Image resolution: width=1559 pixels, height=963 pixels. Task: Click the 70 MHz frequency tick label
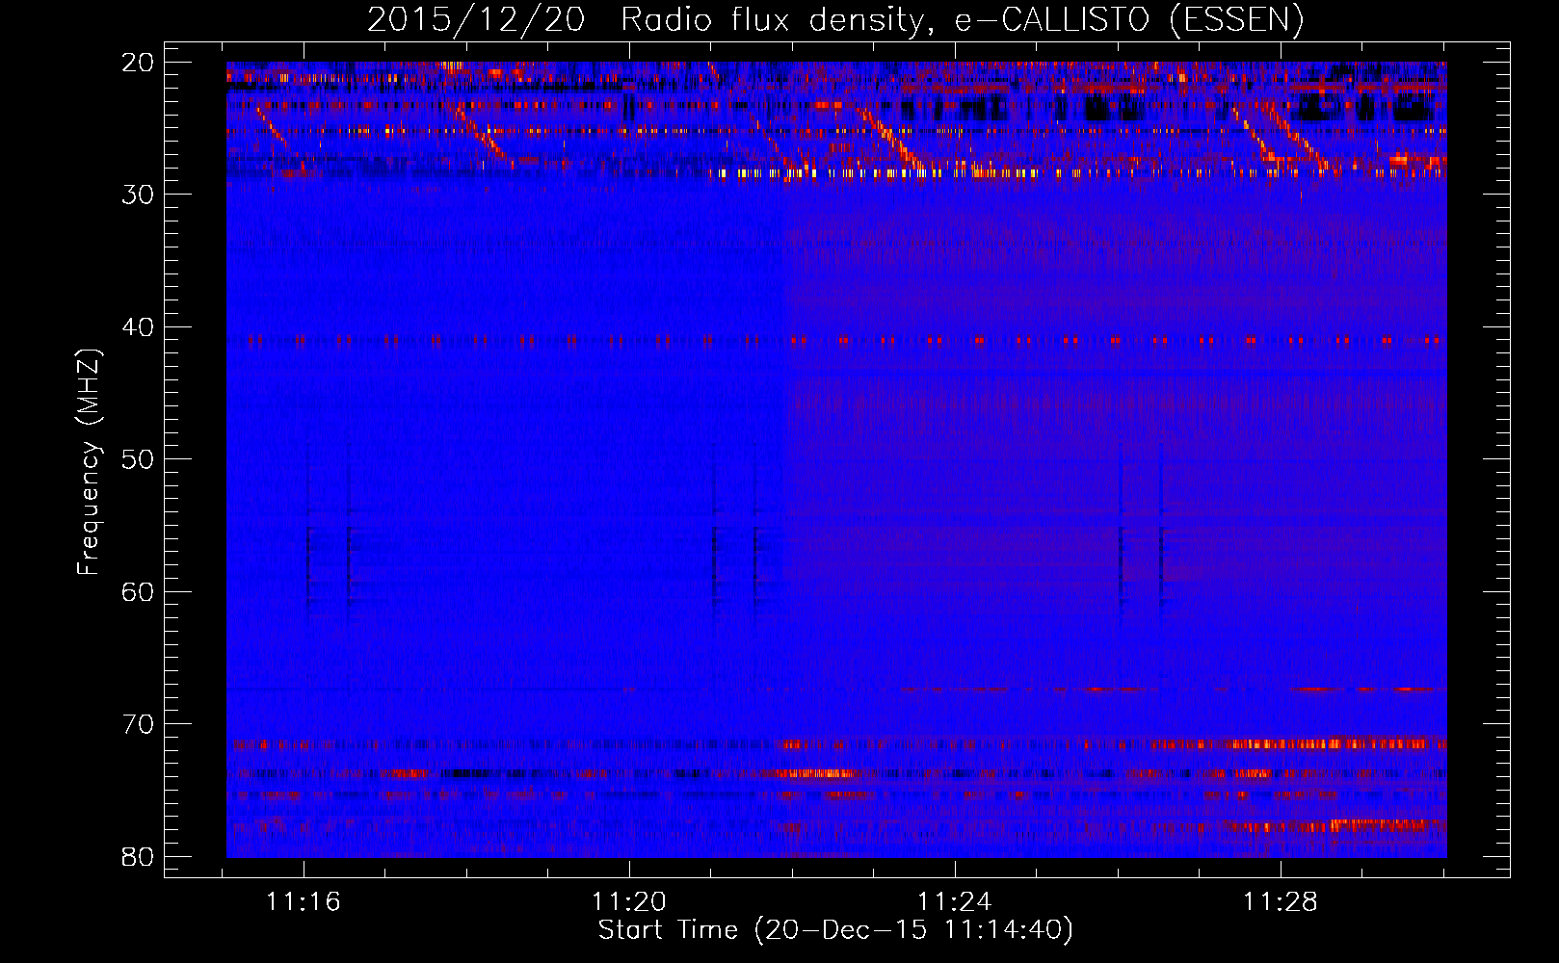pyautogui.click(x=139, y=724)
